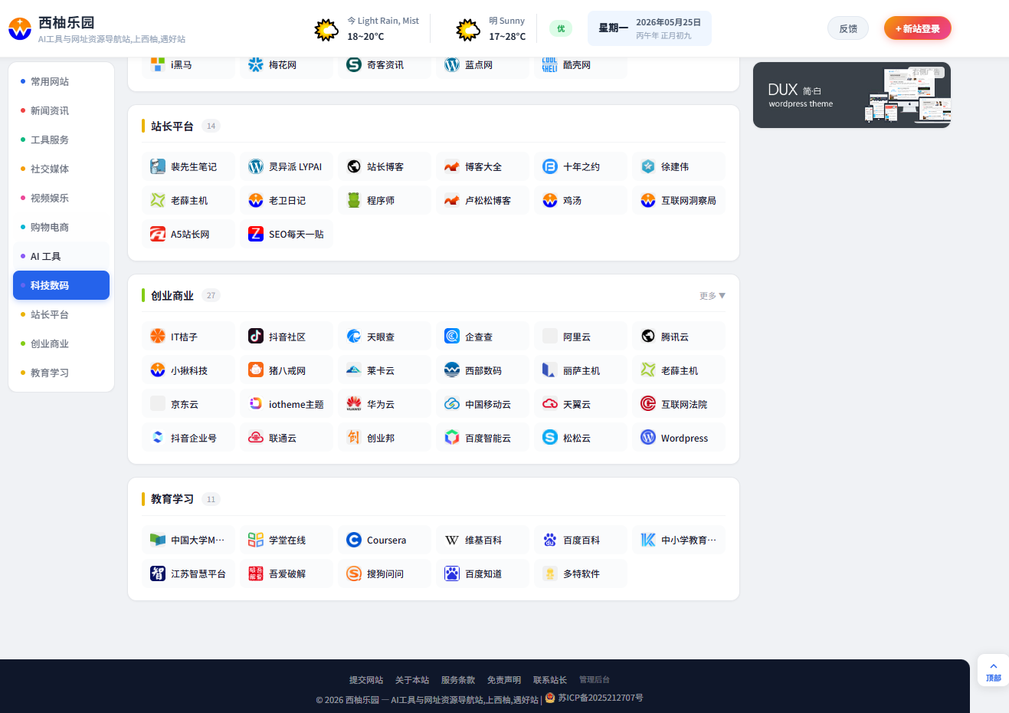
Task: Open the 关于本站 footer link
Action: (412, 680)
